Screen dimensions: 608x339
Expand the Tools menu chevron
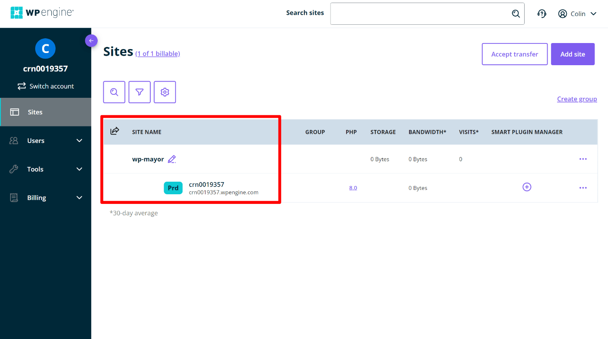79,169
